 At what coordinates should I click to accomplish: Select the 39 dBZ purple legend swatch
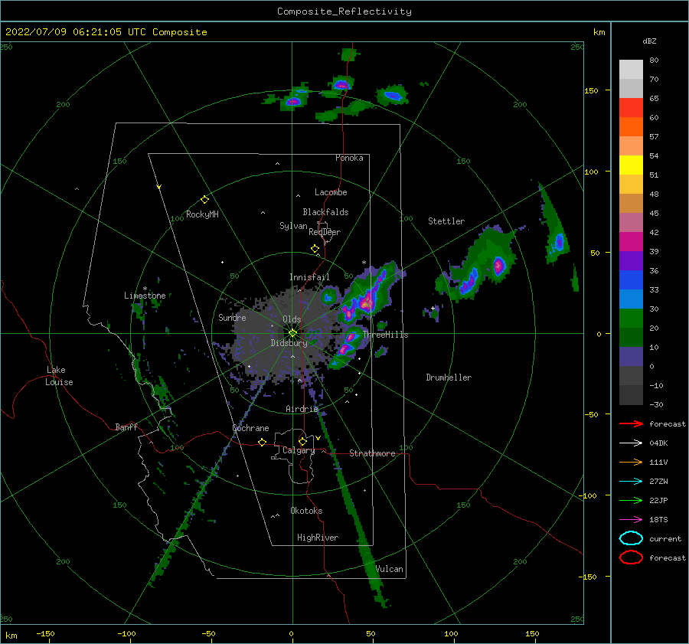631,260
